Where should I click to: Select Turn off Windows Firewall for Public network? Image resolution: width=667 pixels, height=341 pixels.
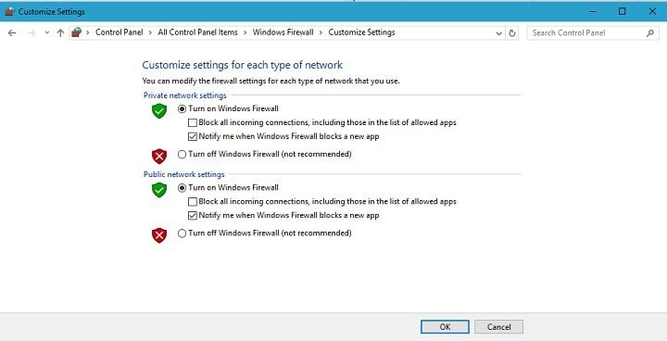tap(182, 234)
